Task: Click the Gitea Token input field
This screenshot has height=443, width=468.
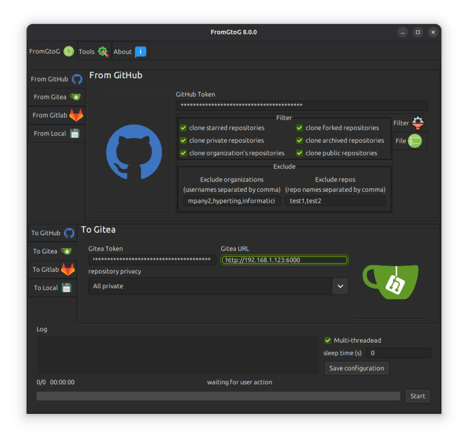Action: [x=152, y=260]
